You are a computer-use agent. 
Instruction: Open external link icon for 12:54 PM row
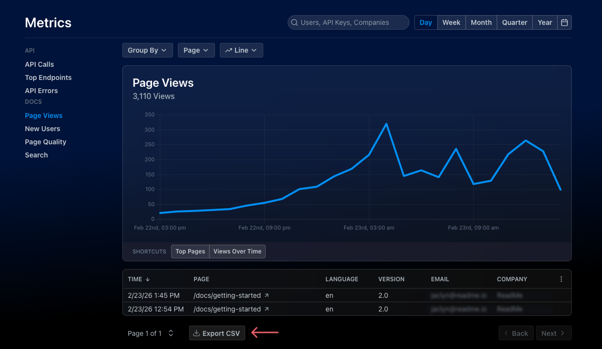(x=267, y=309)
